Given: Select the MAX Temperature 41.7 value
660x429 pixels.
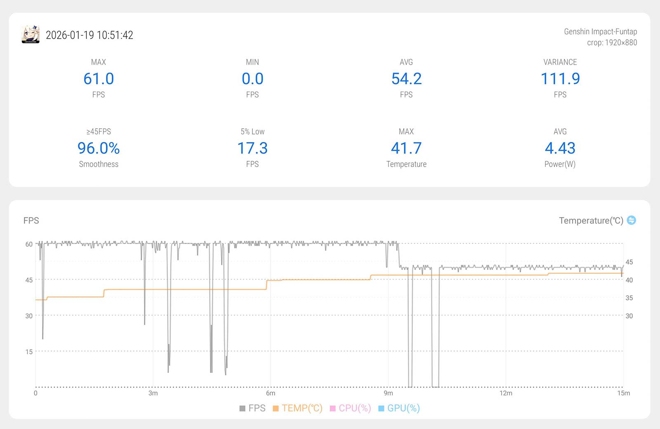Looking at the screenshot, I should [x=406, y=148].
